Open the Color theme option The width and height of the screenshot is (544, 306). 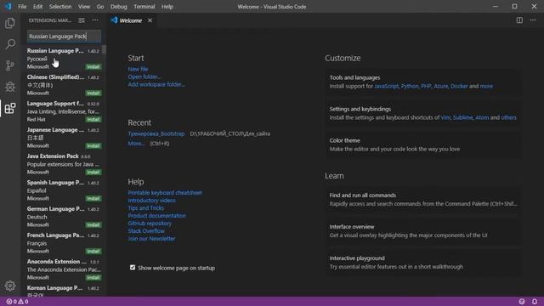click(x=422, y=144)
